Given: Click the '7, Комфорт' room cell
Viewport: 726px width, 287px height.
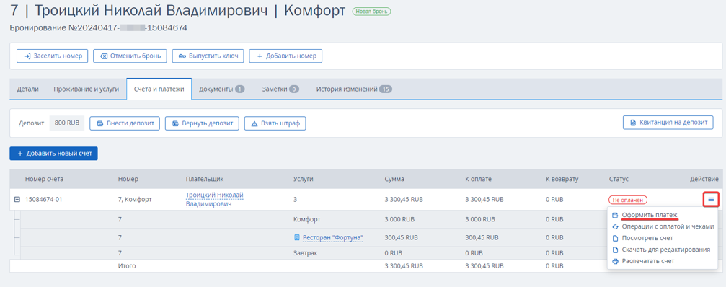Looking at the screenshot, I should 135,200.
